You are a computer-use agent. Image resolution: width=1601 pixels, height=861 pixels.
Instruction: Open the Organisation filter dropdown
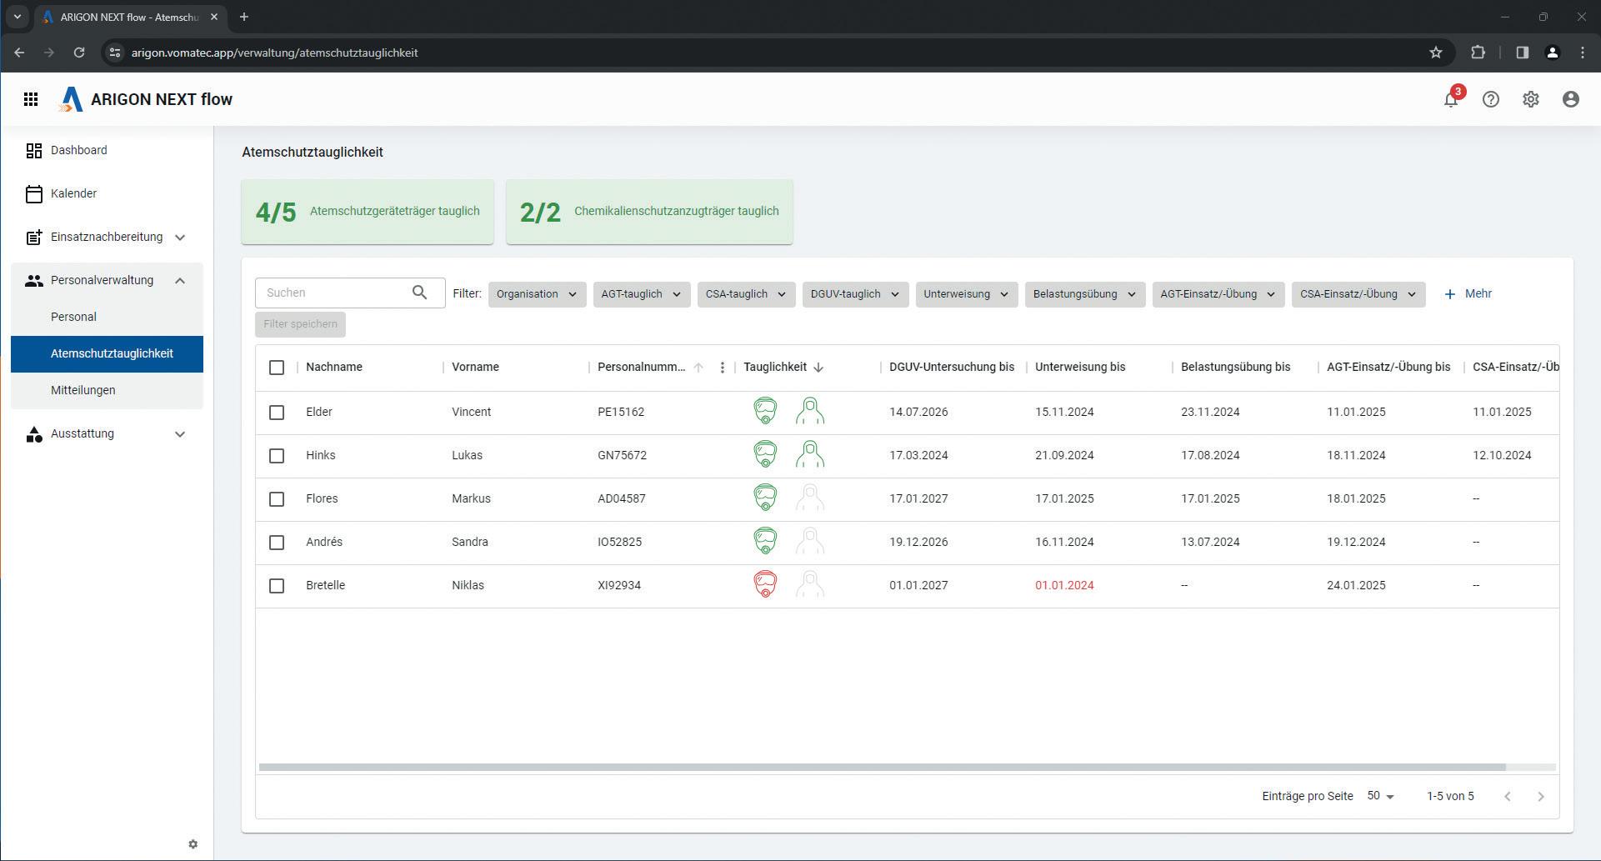pos(538,294)
